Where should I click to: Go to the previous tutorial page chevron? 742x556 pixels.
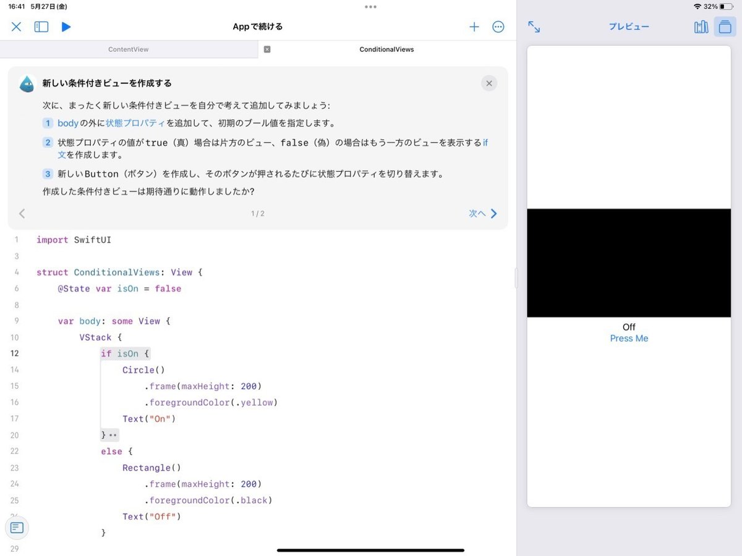22,214
